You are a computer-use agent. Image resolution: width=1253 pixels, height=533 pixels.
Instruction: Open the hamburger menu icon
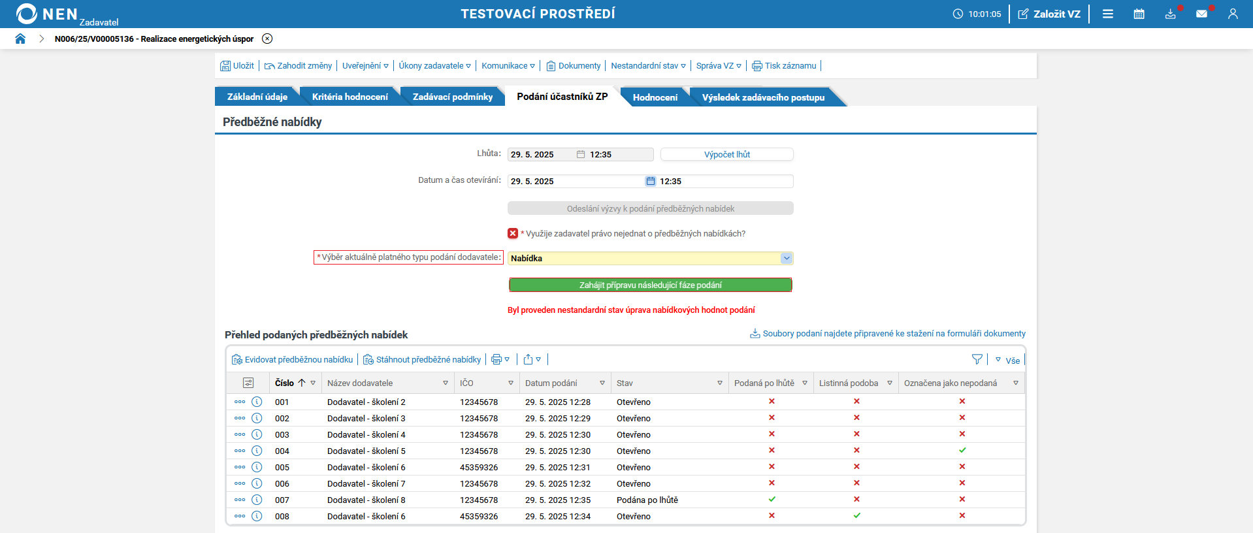point(1108,14)
